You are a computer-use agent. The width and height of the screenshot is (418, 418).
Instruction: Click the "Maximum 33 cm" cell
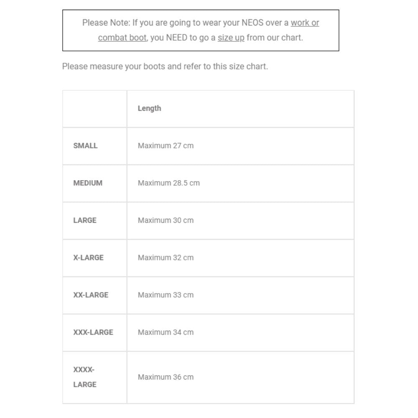[x=166, y=295]
